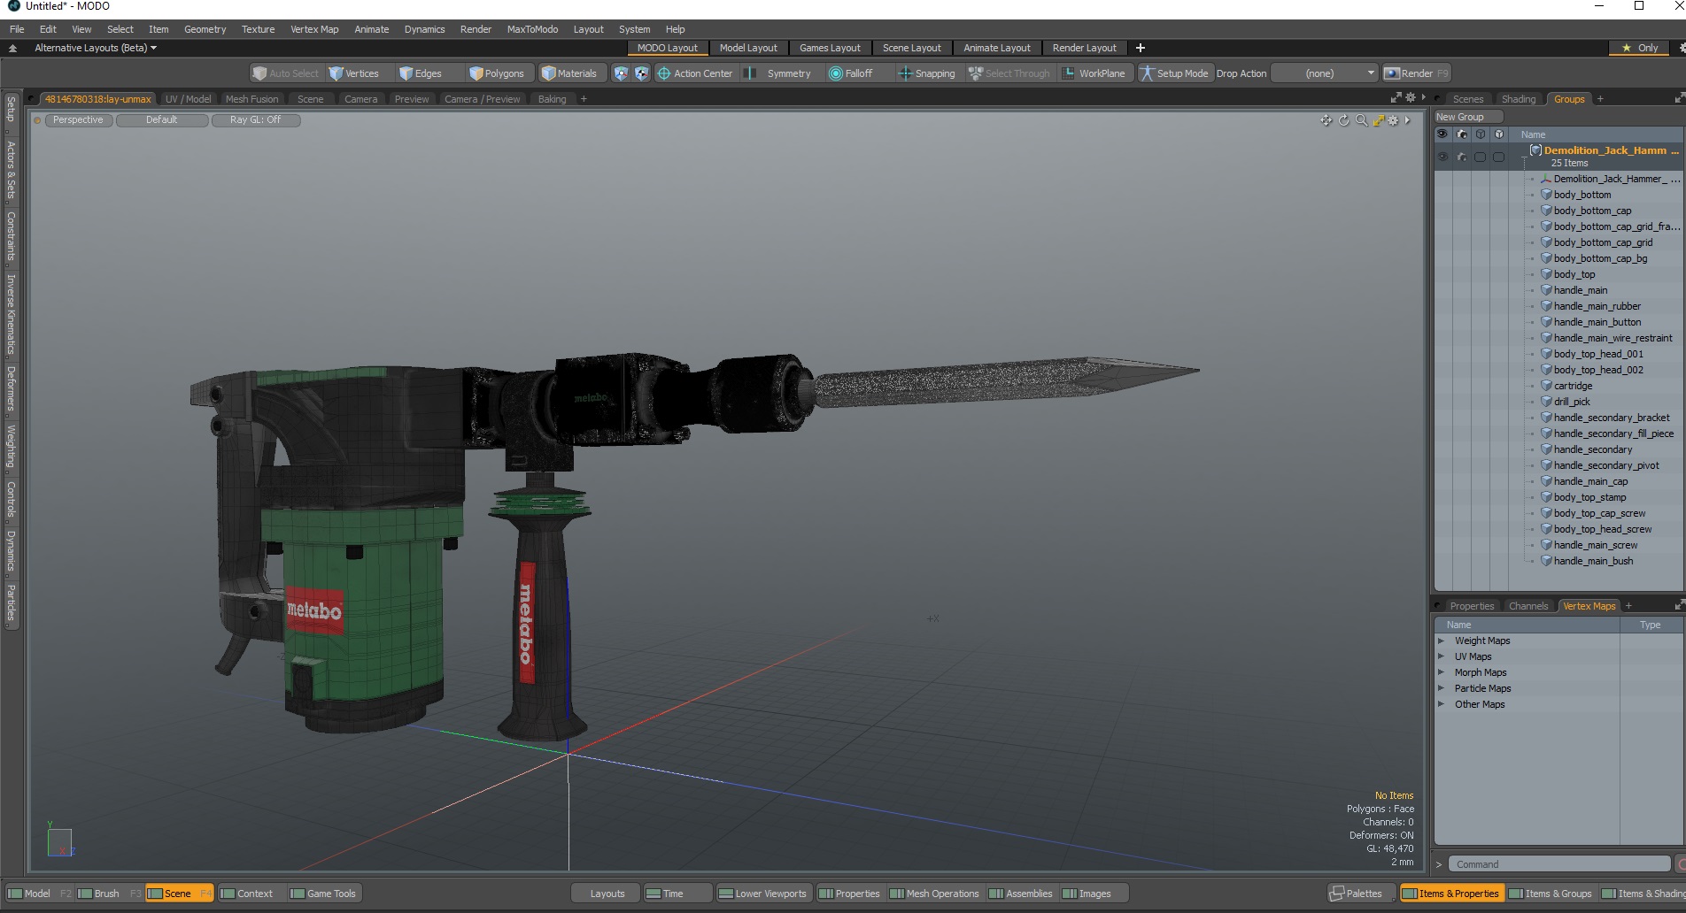Click the camera render column header icon
Viewport: 1686px width, 913px height.
coord(1462,134)
